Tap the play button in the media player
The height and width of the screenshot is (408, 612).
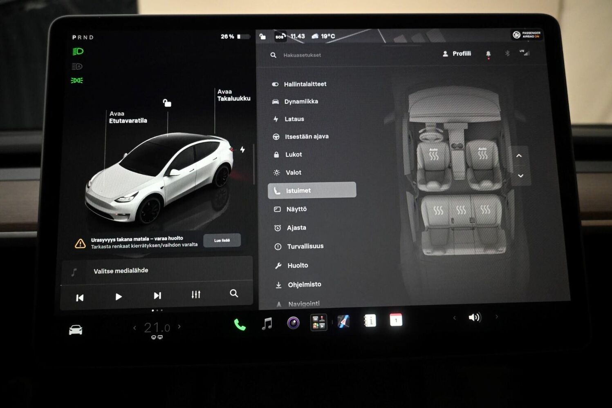pyautogui.click(x=119, y=297)
